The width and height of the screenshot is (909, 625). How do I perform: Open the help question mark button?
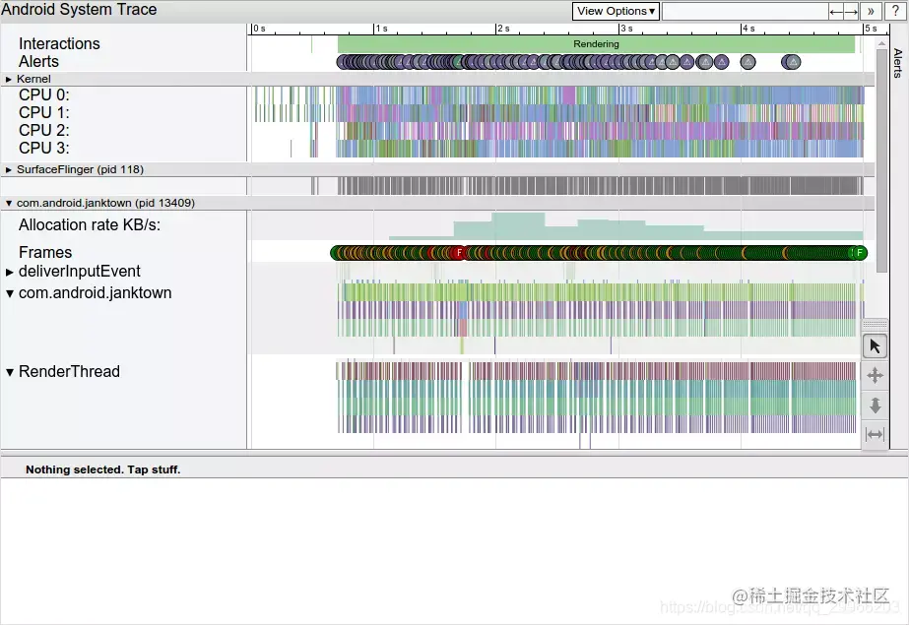point(895,11)
